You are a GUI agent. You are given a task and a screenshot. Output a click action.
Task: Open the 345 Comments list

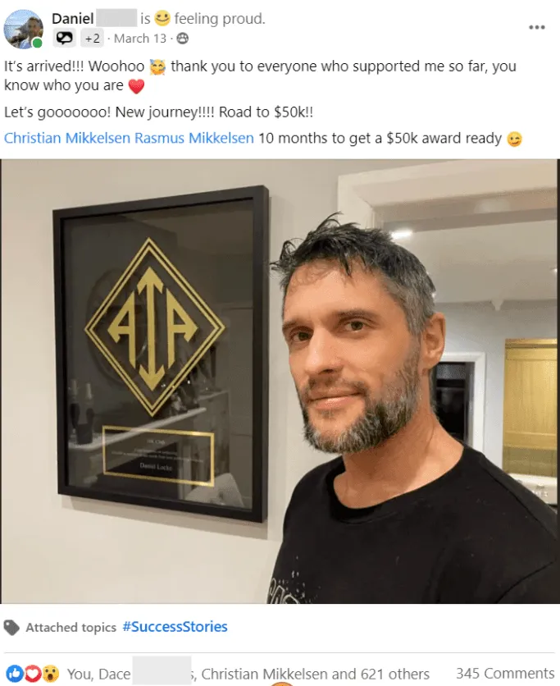click(x=505, y=673)
